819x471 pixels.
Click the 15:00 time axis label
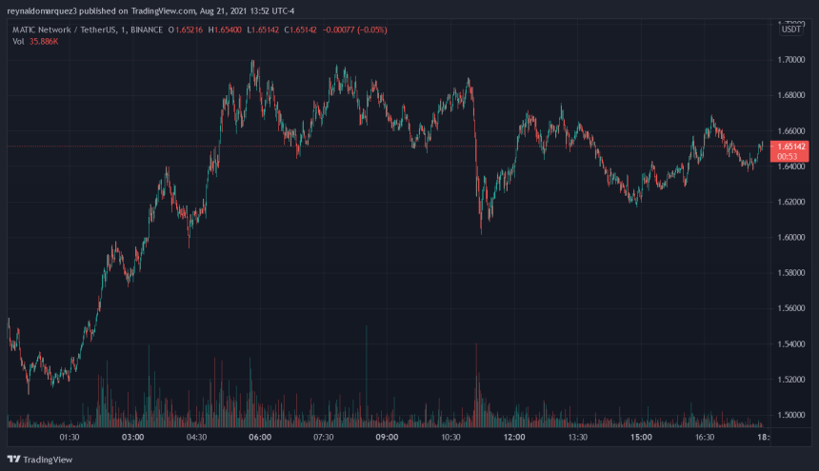tap(641, 437)
